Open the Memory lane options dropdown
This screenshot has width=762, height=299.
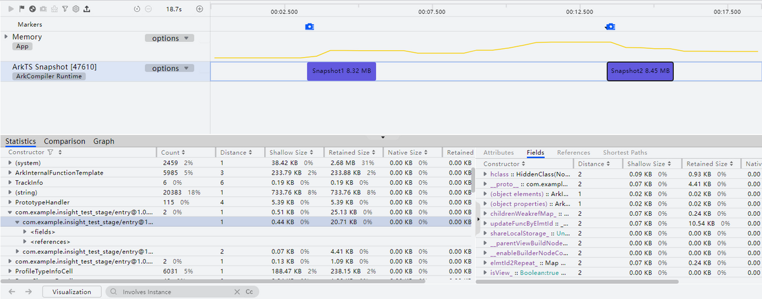point(170,38)
